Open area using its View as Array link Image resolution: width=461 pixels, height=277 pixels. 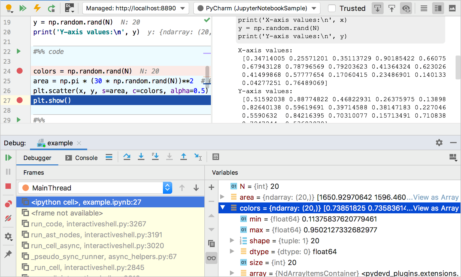click(x=436, y=197)
